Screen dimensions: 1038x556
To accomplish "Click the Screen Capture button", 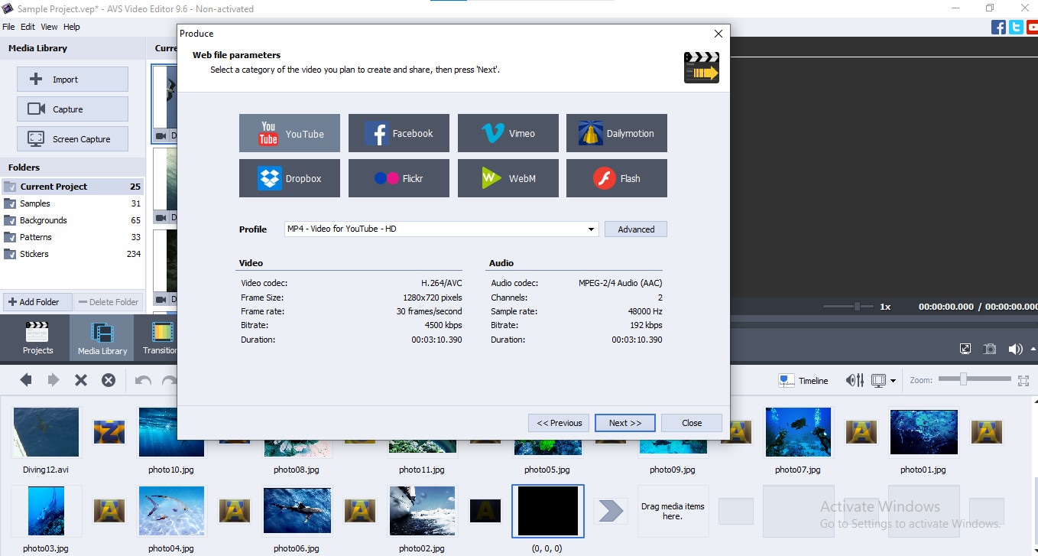I will coord(73,139).
